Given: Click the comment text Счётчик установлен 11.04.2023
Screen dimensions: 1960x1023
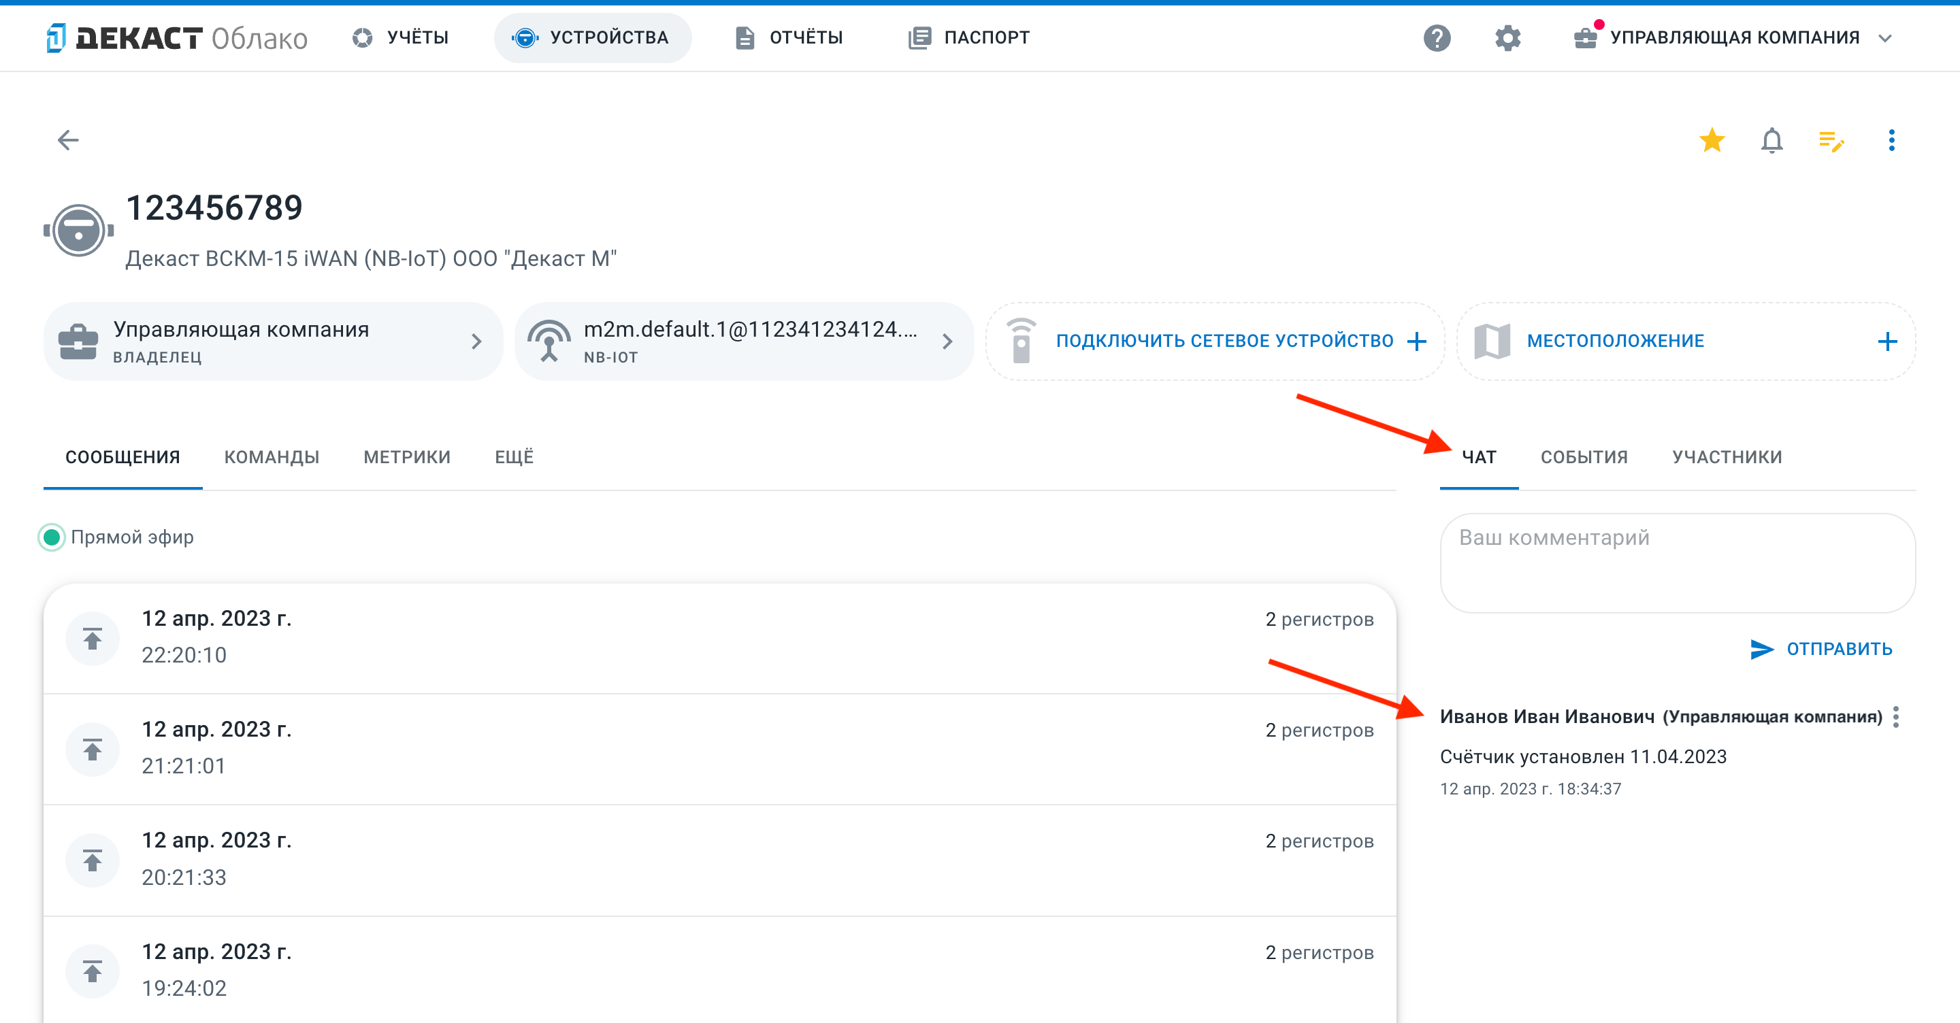Looking at the screenshot, I should pyautogui.click(x=1582, y=757).
